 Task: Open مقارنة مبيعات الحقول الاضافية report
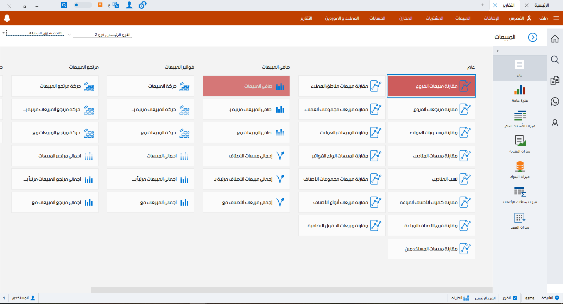point(342,225)
